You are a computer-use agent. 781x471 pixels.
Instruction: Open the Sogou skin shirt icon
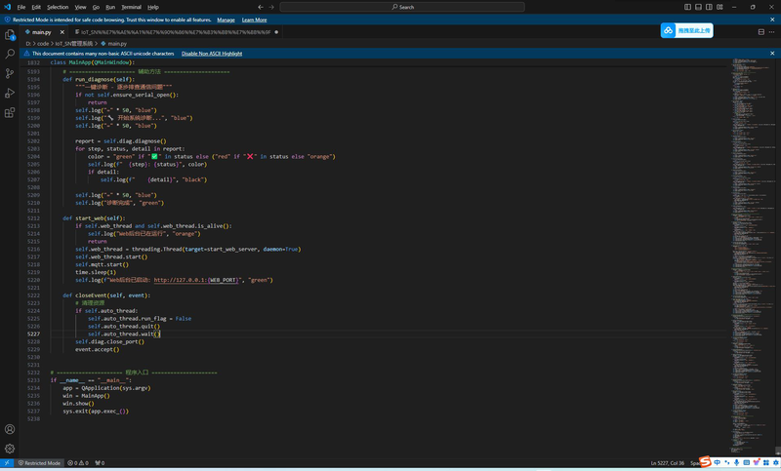(756, 462)
